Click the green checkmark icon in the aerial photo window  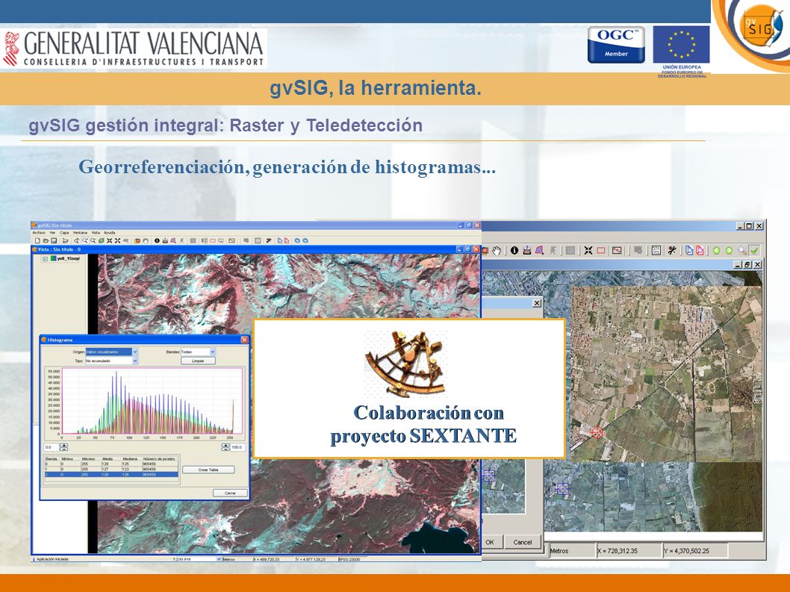(x=754, y=250)
